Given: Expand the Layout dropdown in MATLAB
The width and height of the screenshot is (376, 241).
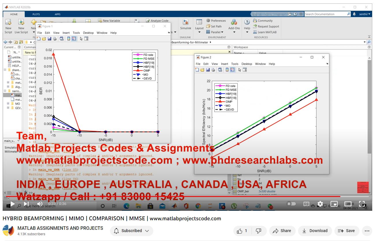Looking at the screenshot, I should point(199,32).
